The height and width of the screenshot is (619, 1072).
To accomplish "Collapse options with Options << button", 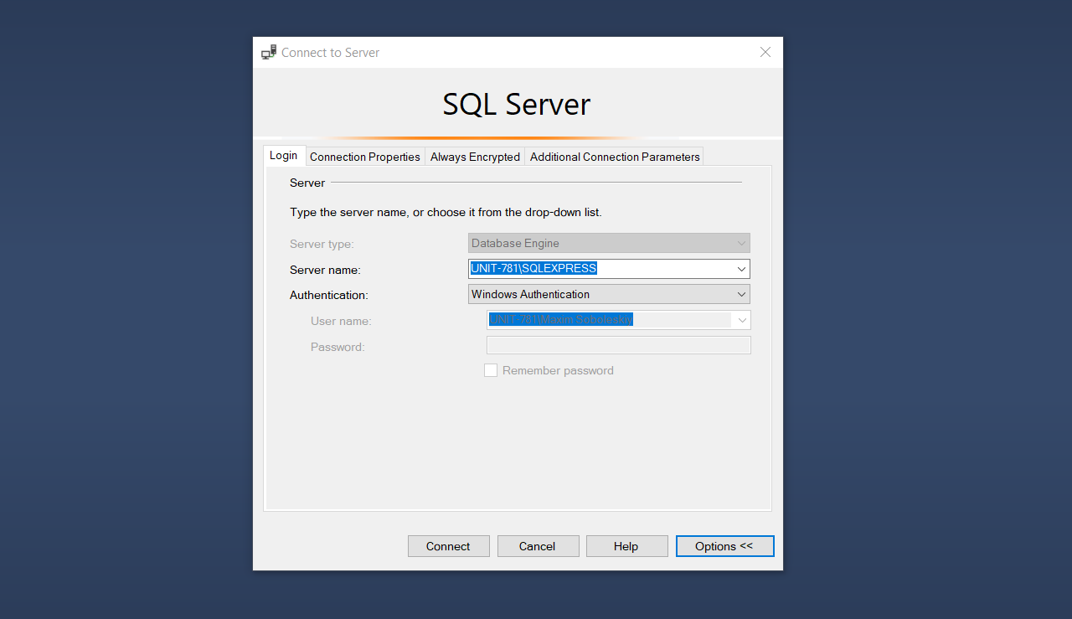I will point(724,546).
